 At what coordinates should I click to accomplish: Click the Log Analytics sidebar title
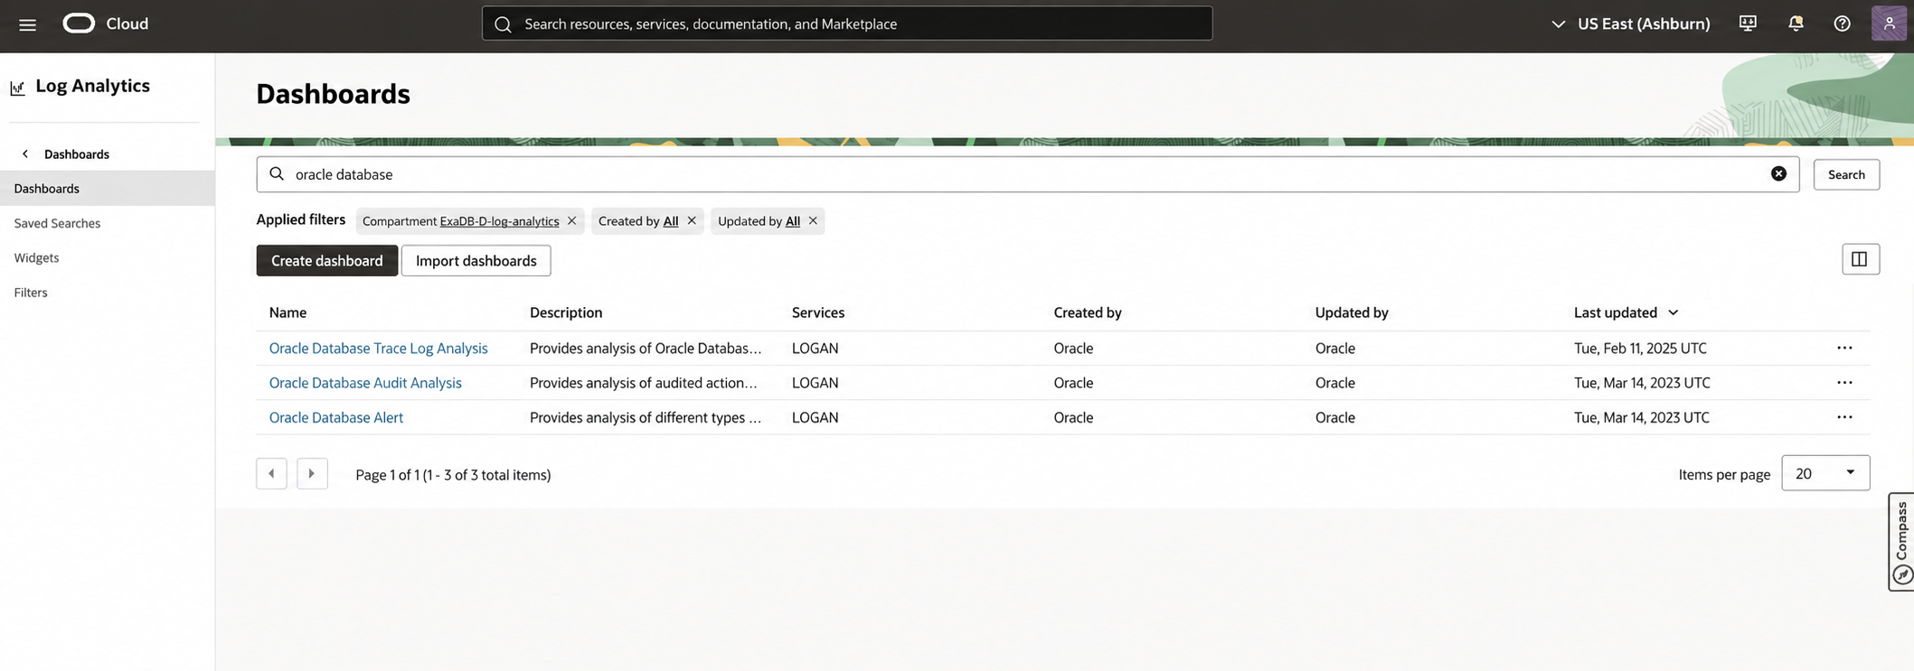[x=92, y=86]
